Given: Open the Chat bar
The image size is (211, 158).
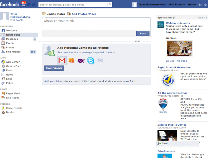Looking at the screenshot, I should pyautogui.click(x=178, y=144).
